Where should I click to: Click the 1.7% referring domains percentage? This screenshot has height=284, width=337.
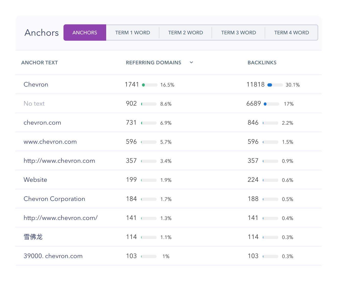click(166, 199)
